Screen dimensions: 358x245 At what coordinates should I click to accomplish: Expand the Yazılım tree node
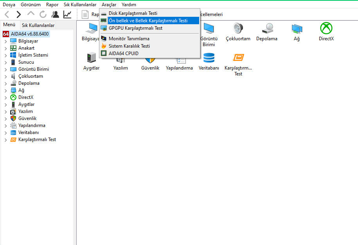[x=6, y=112]
